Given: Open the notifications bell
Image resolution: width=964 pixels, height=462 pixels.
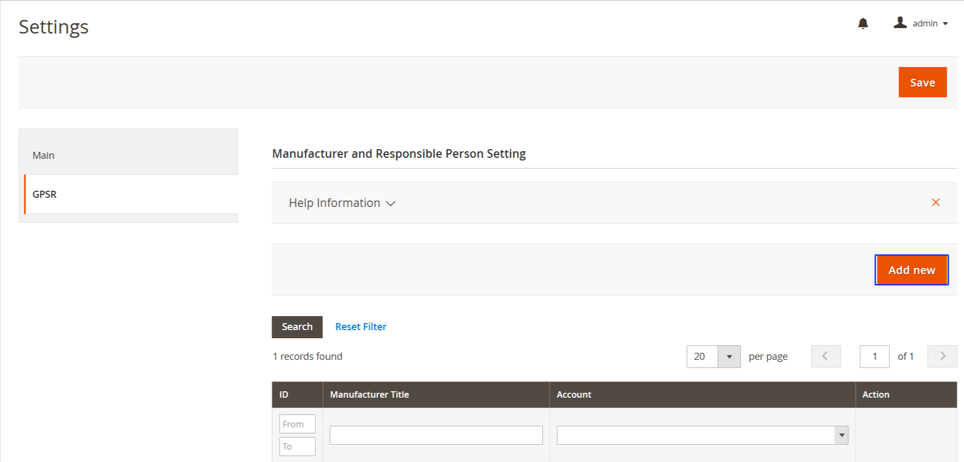Looking at the screenshot, I should [x=863, y=23].
